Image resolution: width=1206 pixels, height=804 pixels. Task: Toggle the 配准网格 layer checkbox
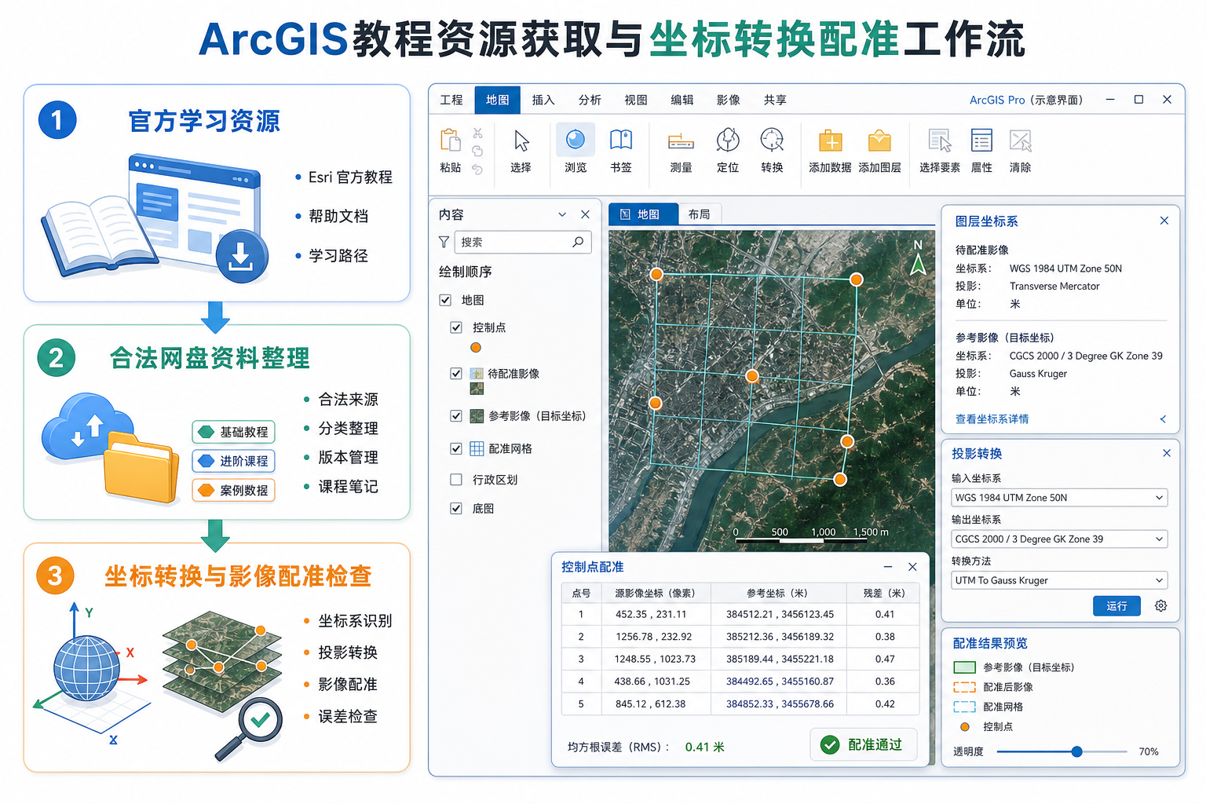click(x=456, y=448)
